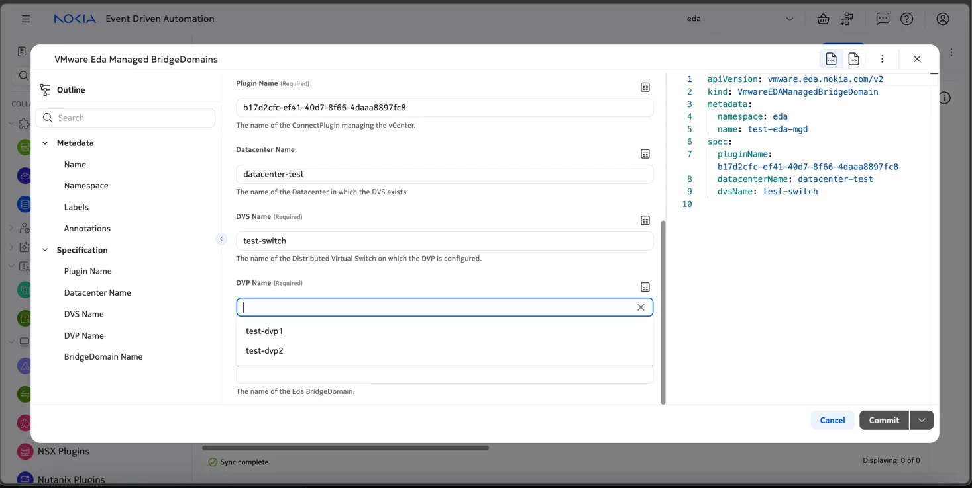Go to Namespace in outline
Viewport: 972px width, 488px height.
click(x=86, y=186)
